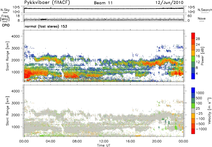Click the 'Velocity [m s-1]' colorbar label

coord(209,111)
